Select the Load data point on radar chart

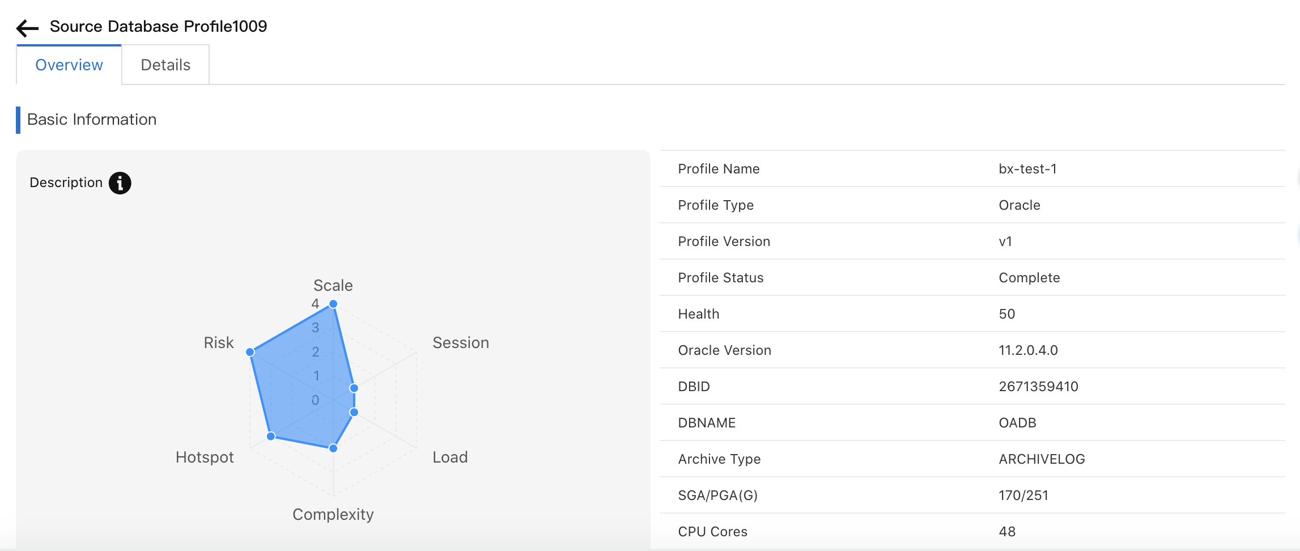(354, 412)
